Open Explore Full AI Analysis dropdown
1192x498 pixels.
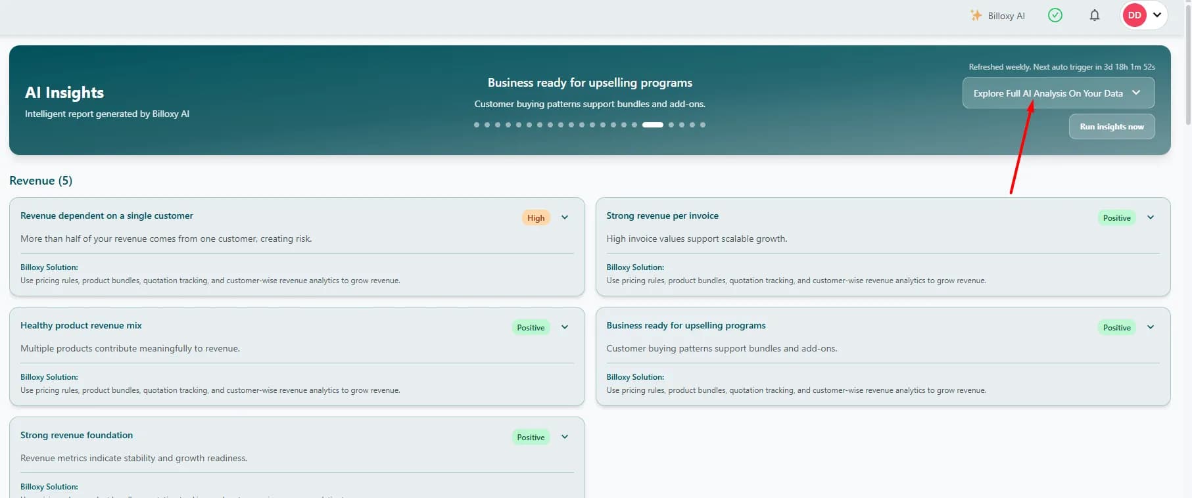pyautogui.click(x=1059, y=93)
